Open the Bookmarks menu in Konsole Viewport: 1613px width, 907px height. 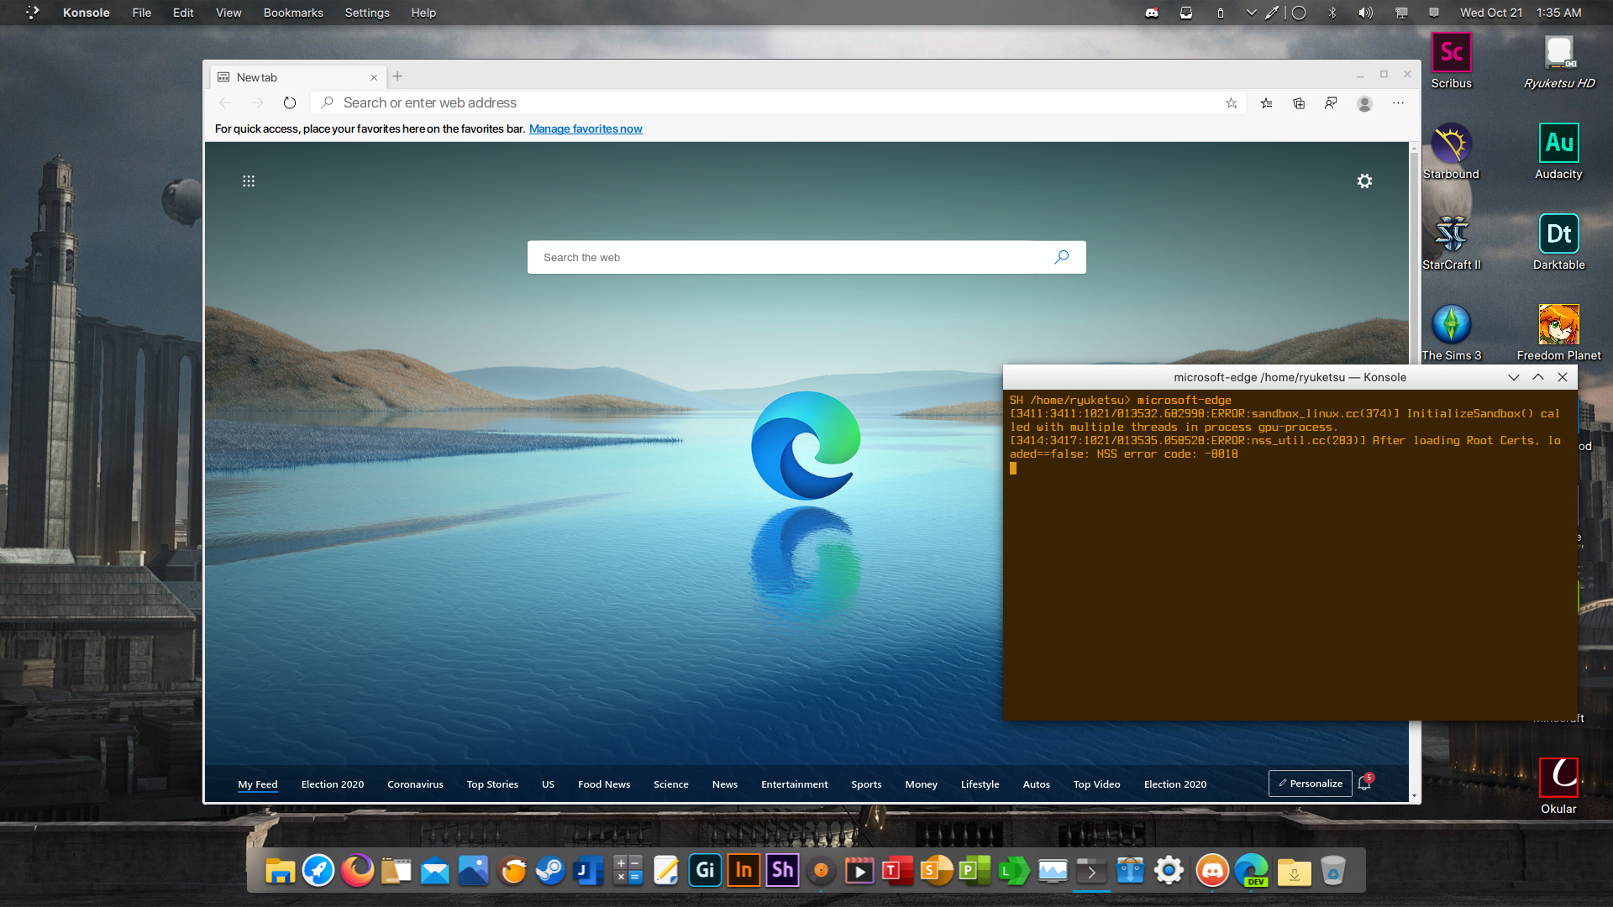(x=293, y=13)
